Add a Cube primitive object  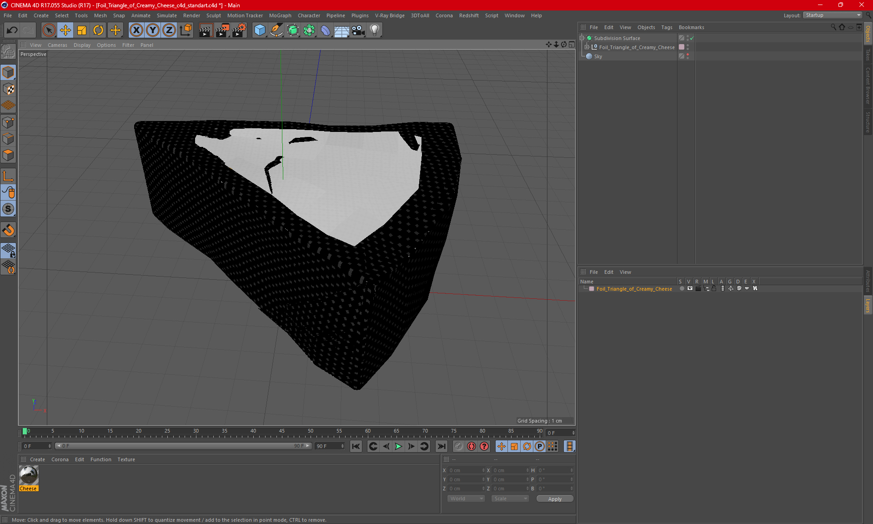(x=260, y=30)
